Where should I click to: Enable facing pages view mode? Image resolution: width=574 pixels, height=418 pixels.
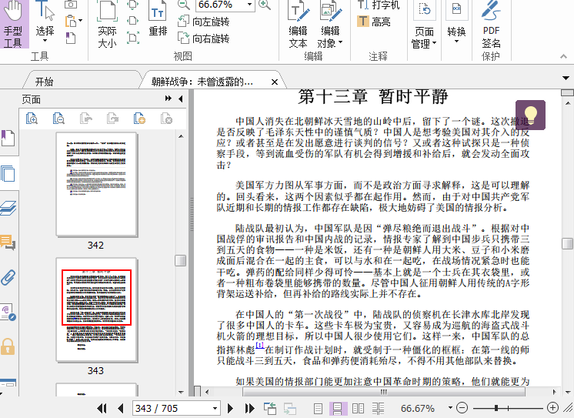click(x=358, y=408)
